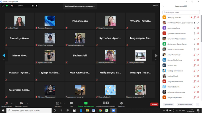Unmute microphone with Включить звук

pyautogui.click(x=7, y=104)
